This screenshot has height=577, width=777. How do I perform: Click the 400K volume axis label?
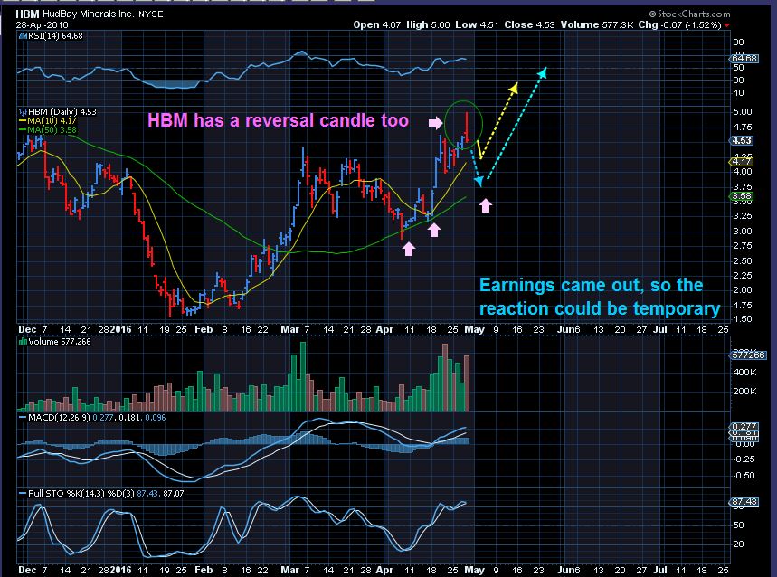pyautogui.click(x=744, y=373)
